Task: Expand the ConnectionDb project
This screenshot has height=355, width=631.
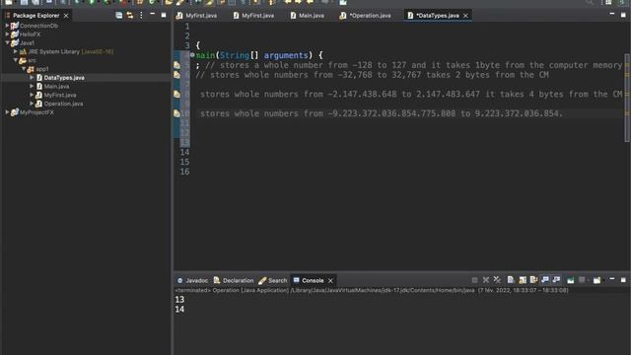Action: pyautogui.click(x=7, y=26)
